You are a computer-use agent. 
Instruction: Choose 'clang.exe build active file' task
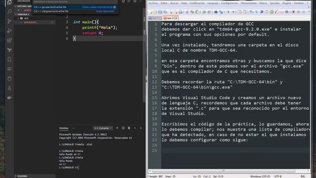click(x=75, y=11)
